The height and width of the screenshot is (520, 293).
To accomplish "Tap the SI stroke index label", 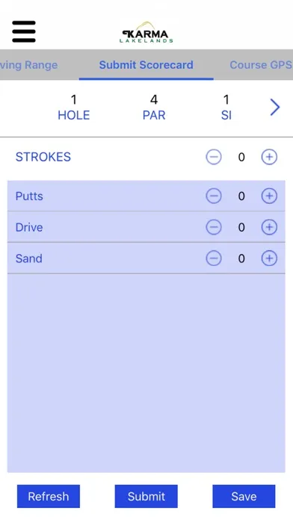I will (226, 115).
